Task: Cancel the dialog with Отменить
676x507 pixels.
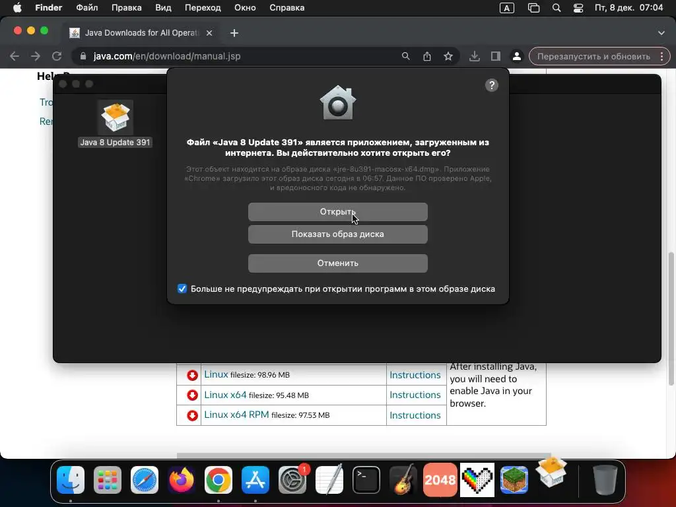Action: click(x=337, y=263)
